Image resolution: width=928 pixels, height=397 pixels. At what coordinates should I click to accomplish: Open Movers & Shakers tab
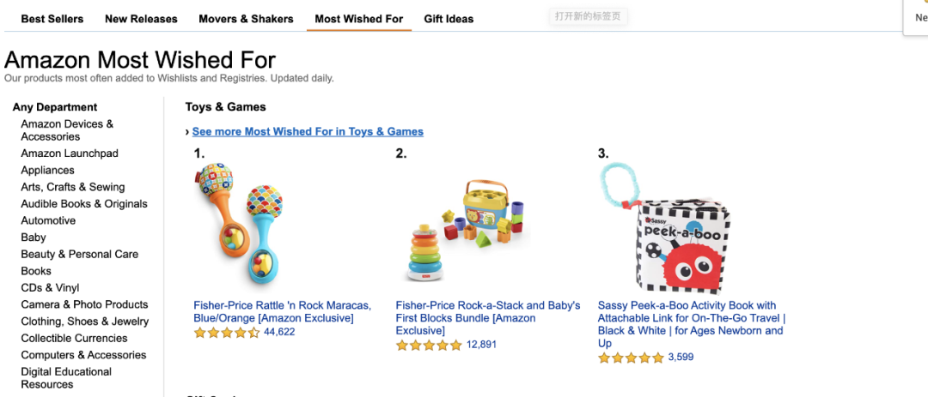246,19
